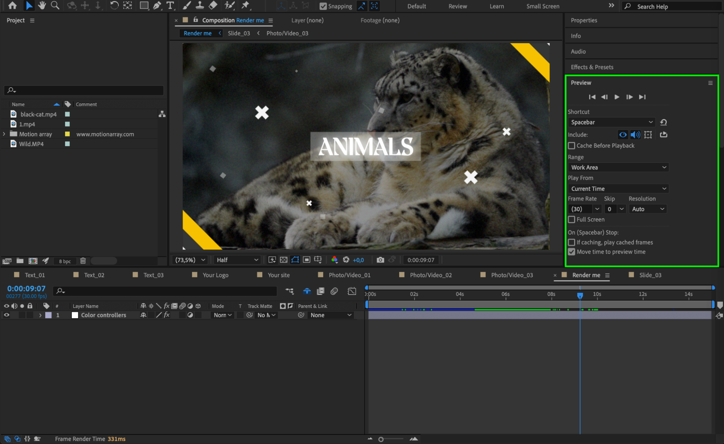Enable the Full Screen checkbox

click(572, 220)
